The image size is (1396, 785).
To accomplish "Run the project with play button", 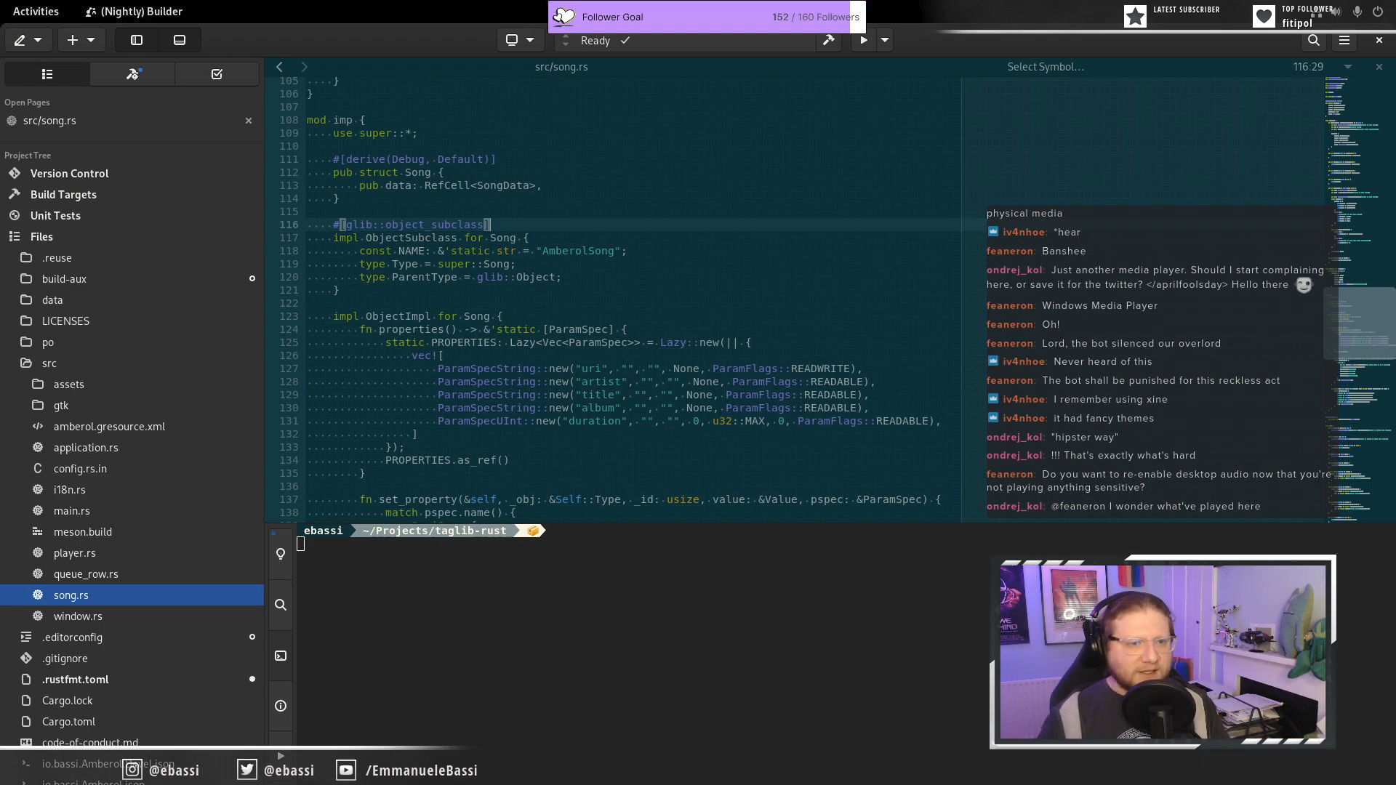I will [x=863, y=41].
